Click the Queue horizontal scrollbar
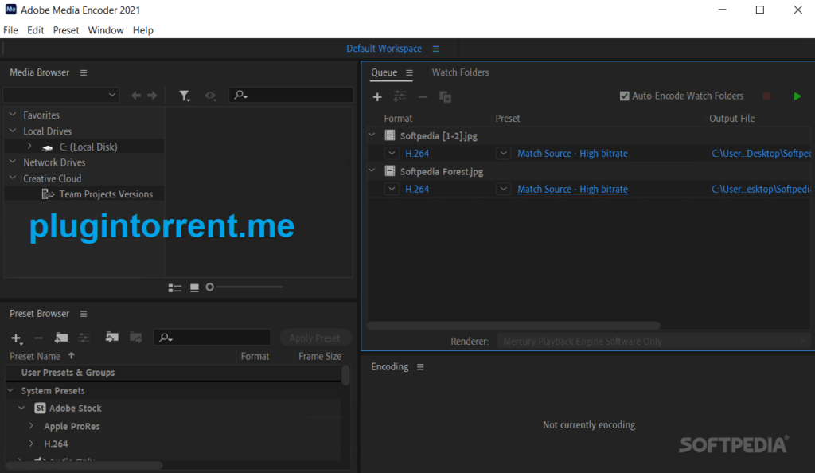This screenshot has width=815, height=473. click(x=513, y=326)
